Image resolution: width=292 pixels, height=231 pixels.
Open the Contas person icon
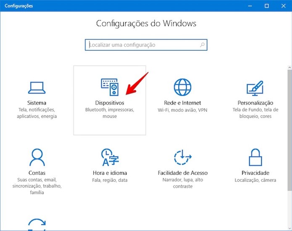click(x=37, y=157)
